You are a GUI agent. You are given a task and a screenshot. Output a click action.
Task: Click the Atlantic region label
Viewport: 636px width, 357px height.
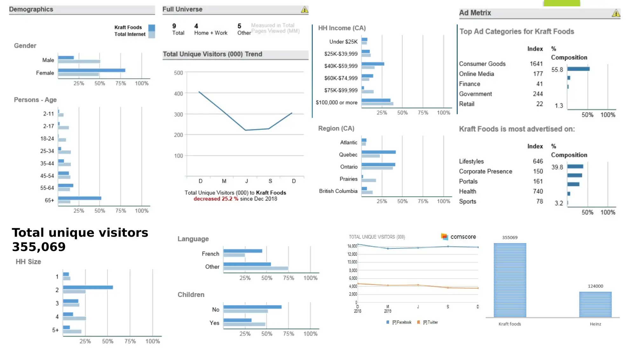coord(349,142)
